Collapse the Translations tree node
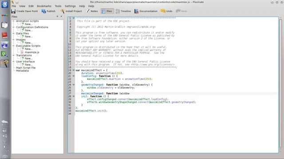The width and height of the screenshot is (284, 159). tap(14, 55)
